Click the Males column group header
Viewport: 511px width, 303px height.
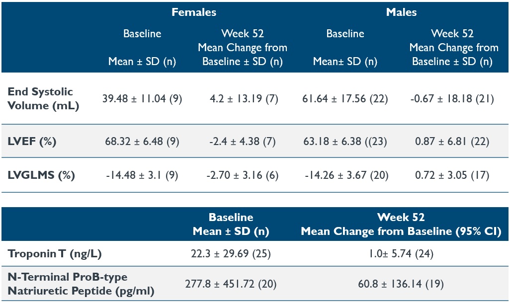click(401, 12)
